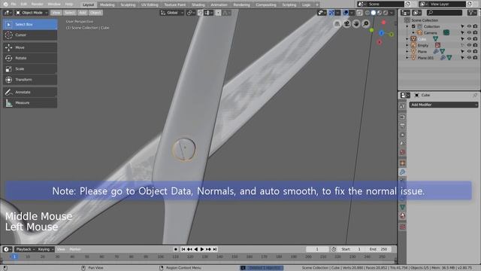The height and width of the screenshot is (271, 481).
Task: Open the outliner display mode dropdown
Action: pyautogui.click(x=405, y=13)
